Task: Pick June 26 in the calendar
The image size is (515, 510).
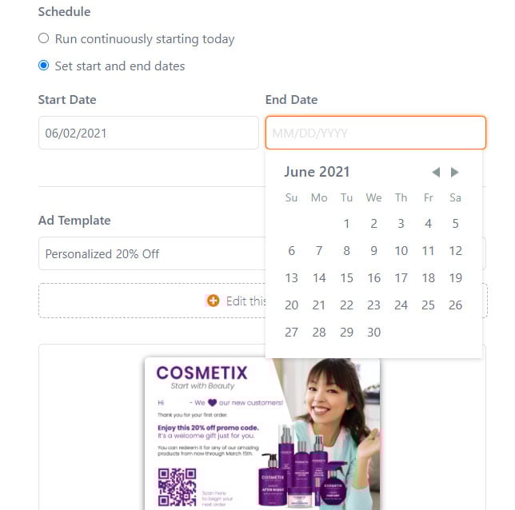Action: click(x=455, y=305)
